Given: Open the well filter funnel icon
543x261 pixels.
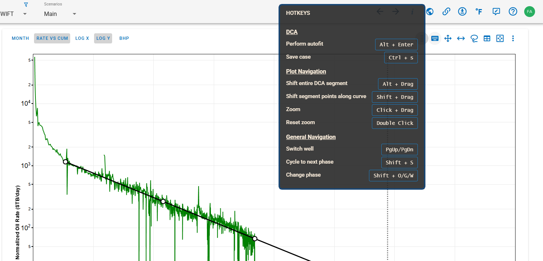Looking at the screenshot, I should click(x=26, y=5).
